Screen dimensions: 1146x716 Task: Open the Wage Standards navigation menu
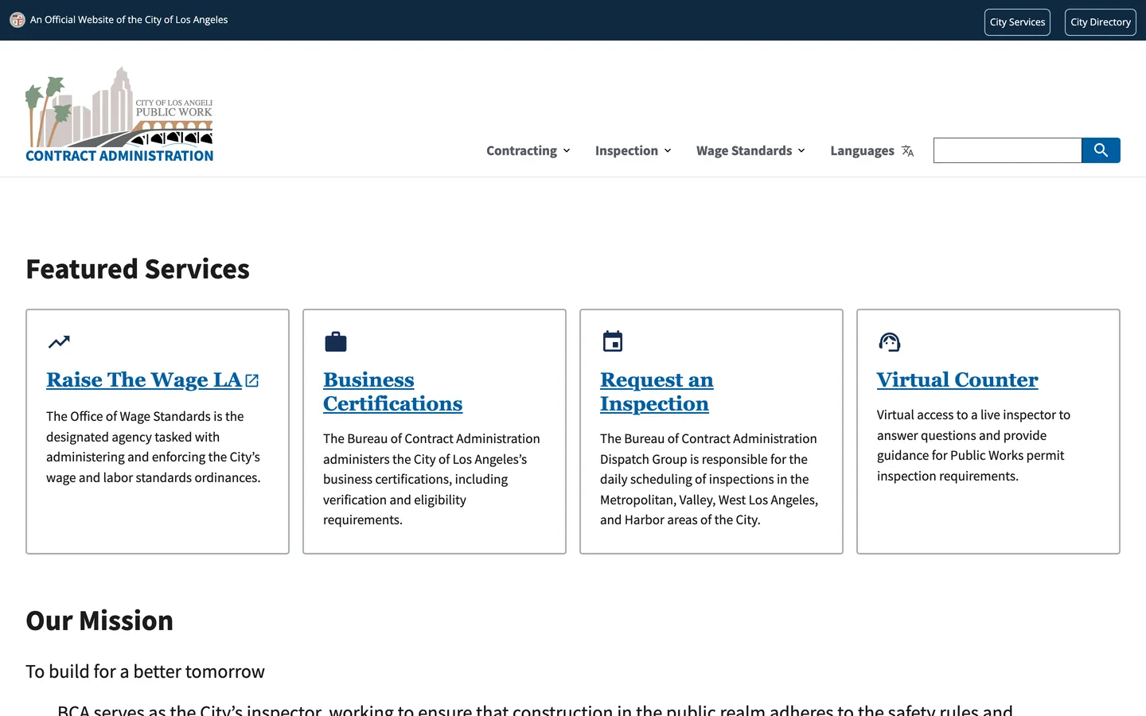(x=750, y=151)
